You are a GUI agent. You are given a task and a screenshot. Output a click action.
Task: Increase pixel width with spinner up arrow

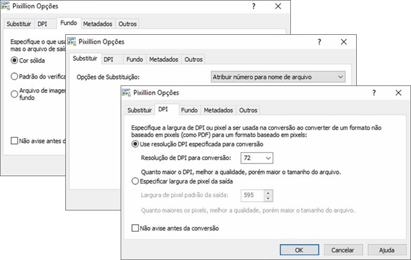click(268, 193)
